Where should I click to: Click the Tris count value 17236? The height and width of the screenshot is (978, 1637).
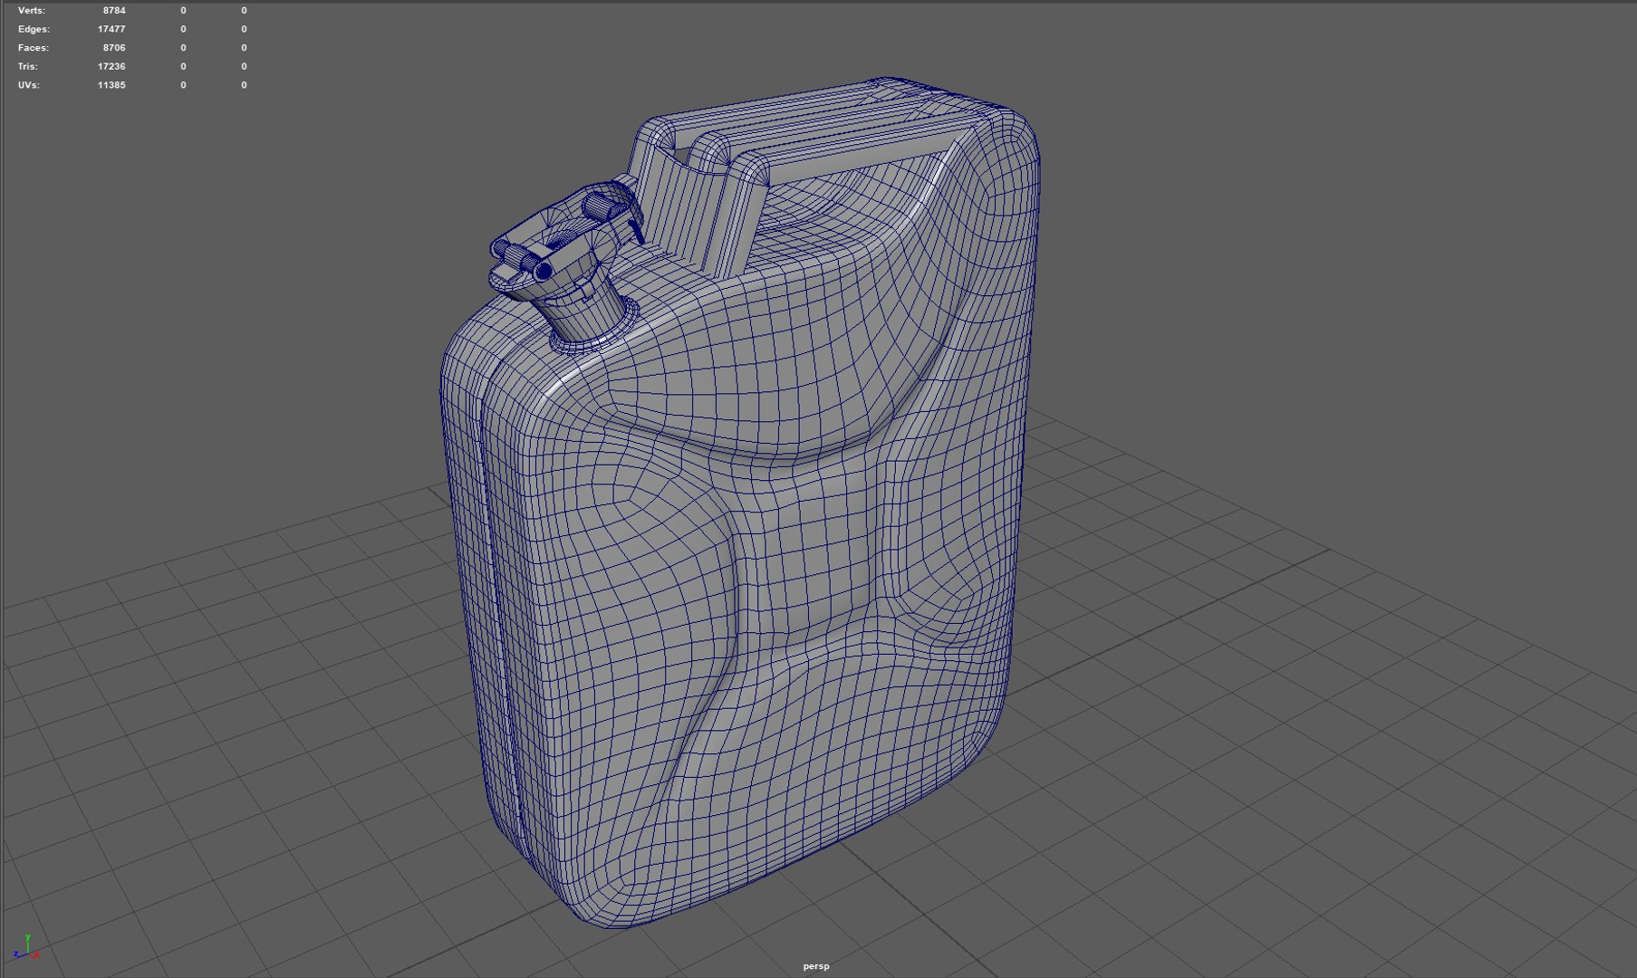coord(111,66)
